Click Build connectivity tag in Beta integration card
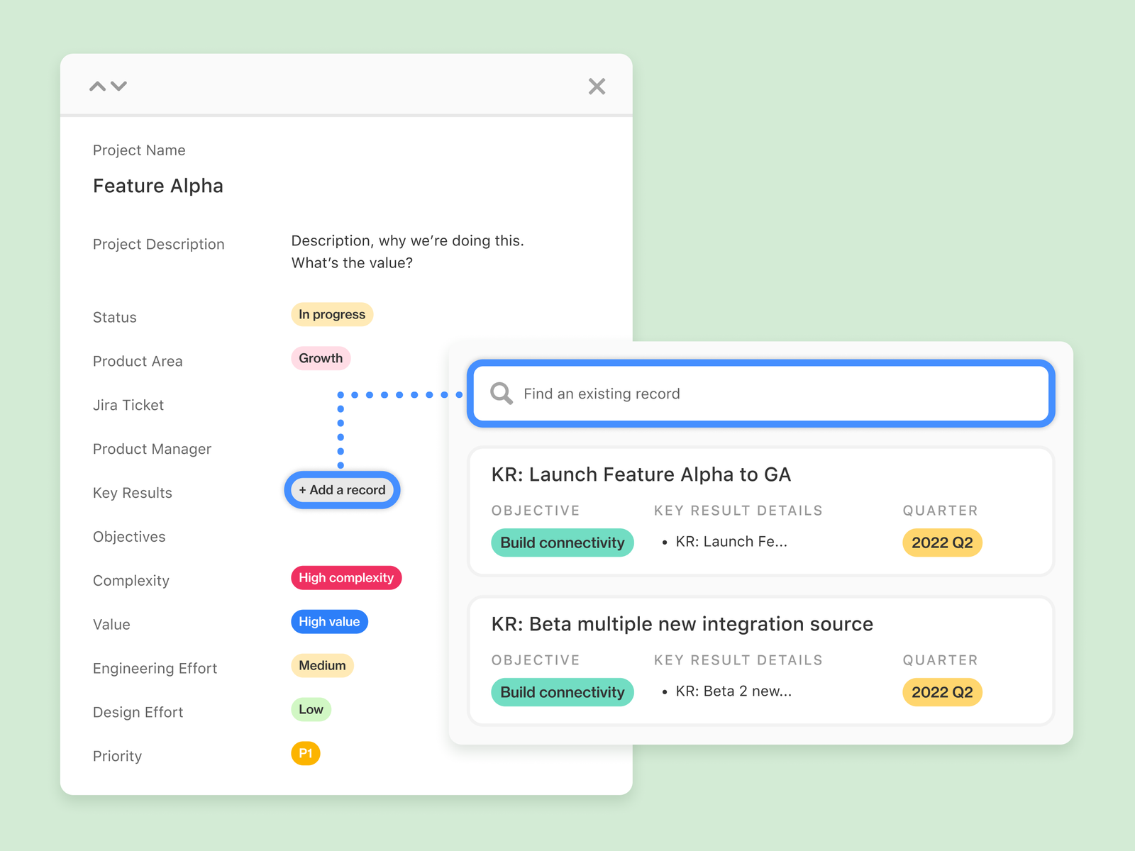 [x=563, y=692]
